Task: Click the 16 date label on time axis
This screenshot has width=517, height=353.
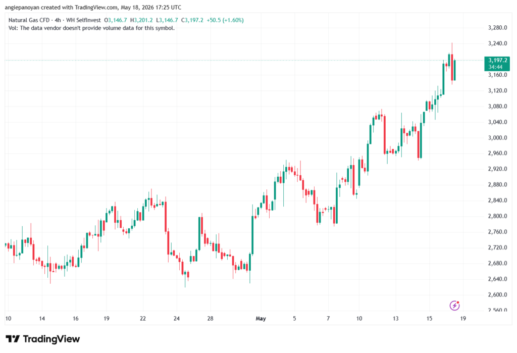Action: pos(76,319)
